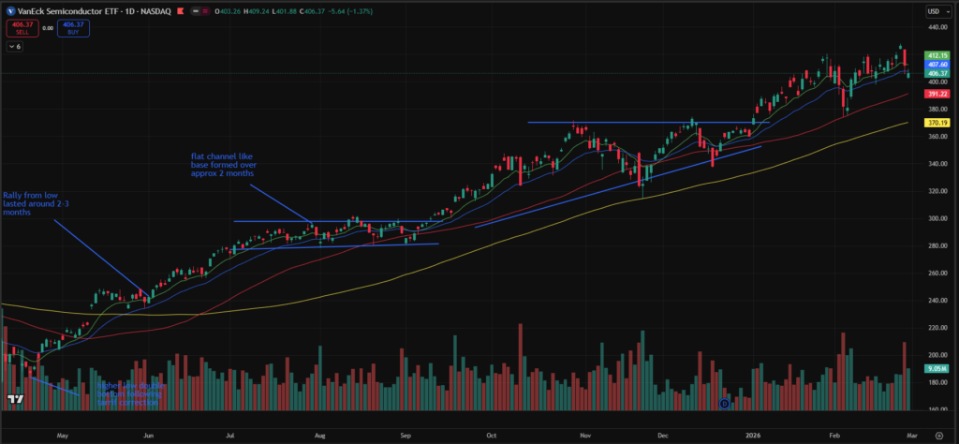
Task: Click the 406.37 current price label on axis
Action: [x=938, y=74]
